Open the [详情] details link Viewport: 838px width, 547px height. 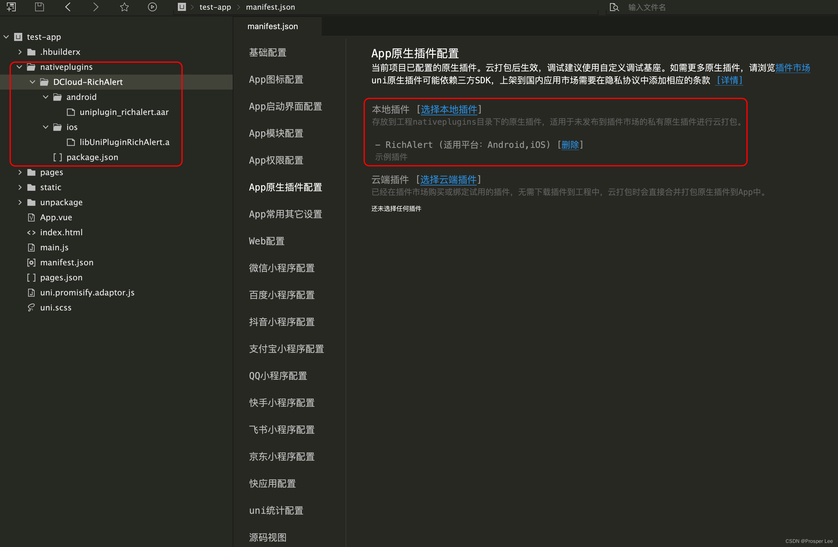coord(730,80)
